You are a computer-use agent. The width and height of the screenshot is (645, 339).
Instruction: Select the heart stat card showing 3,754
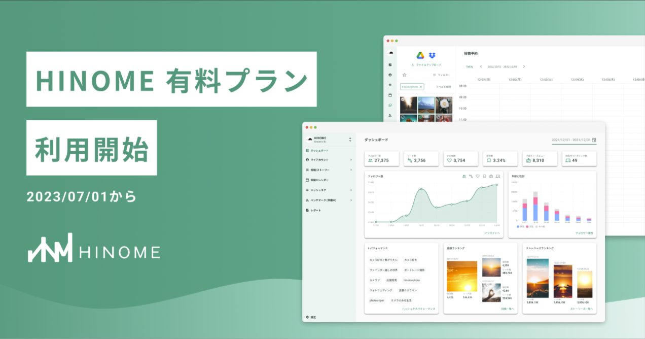pyautogui.click(x=461, y=158)
